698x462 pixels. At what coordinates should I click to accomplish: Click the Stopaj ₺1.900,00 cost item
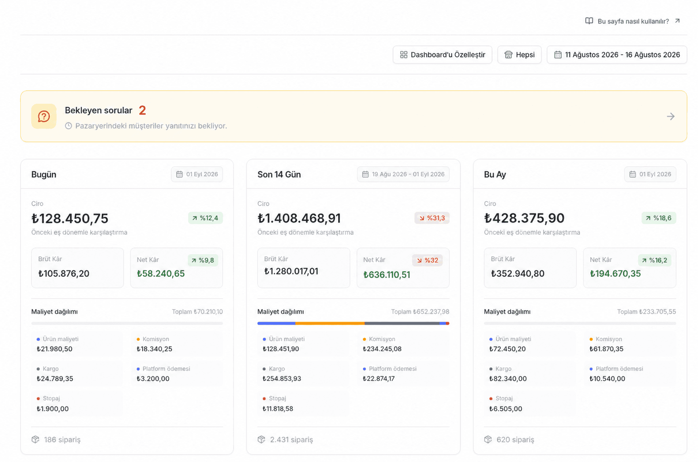tap(77, 404)
